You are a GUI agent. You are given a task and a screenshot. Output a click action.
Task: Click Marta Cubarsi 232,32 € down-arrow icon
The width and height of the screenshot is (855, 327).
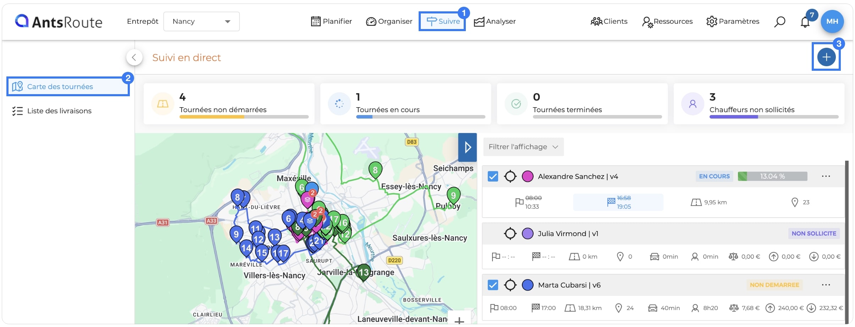pyautogui.click(x=811, y=308)
